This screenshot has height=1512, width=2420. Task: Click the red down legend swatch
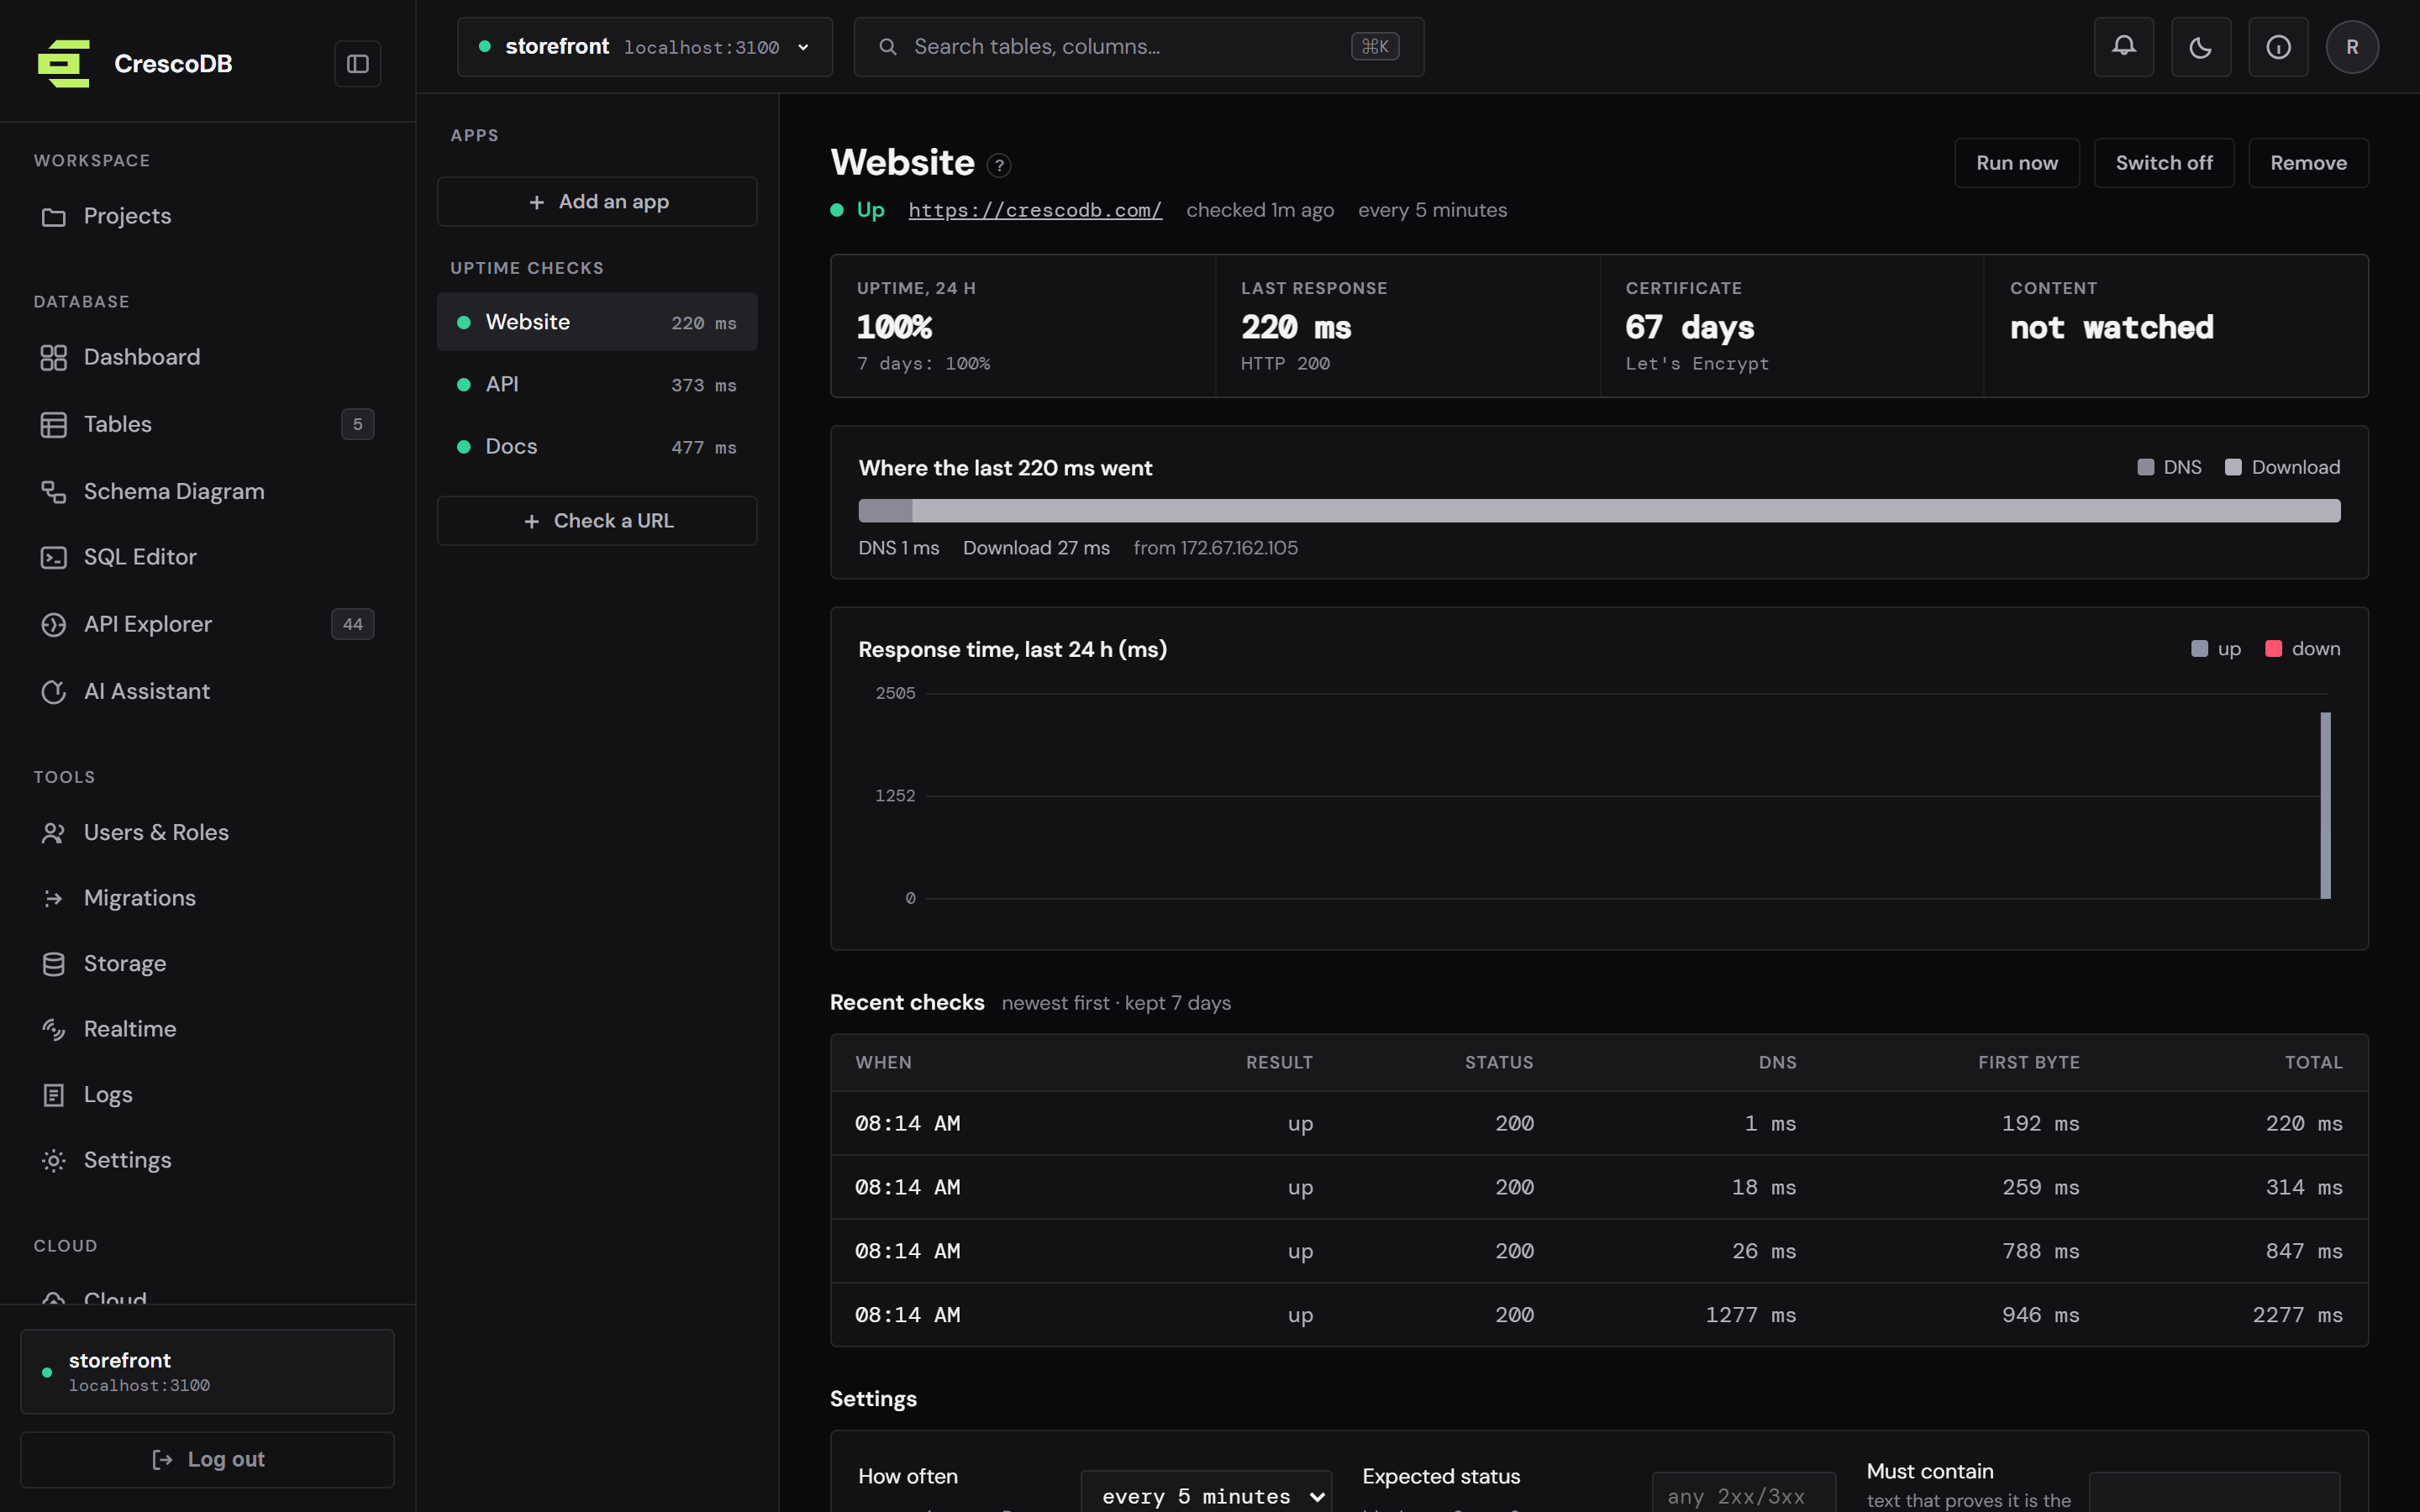click(x=2273, y=649)
